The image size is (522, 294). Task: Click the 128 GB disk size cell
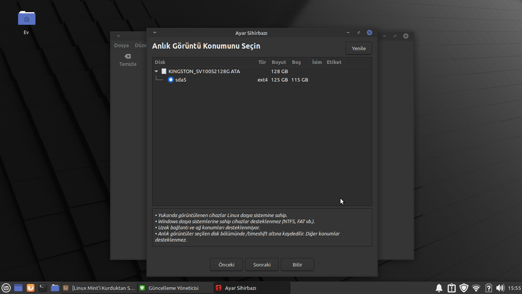(x=280, y=71)
